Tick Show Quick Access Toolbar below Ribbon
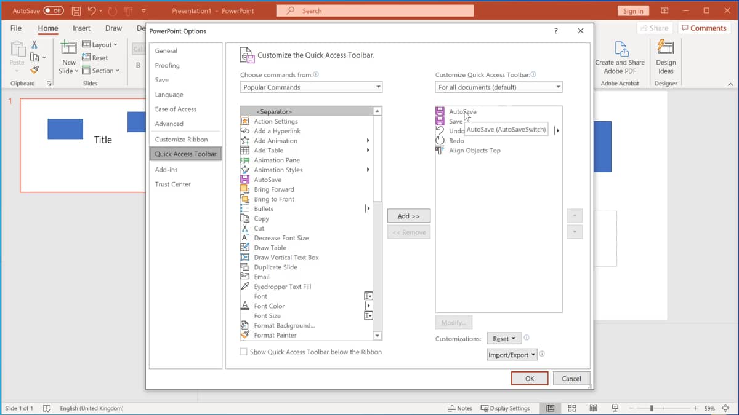 point(244,352)
